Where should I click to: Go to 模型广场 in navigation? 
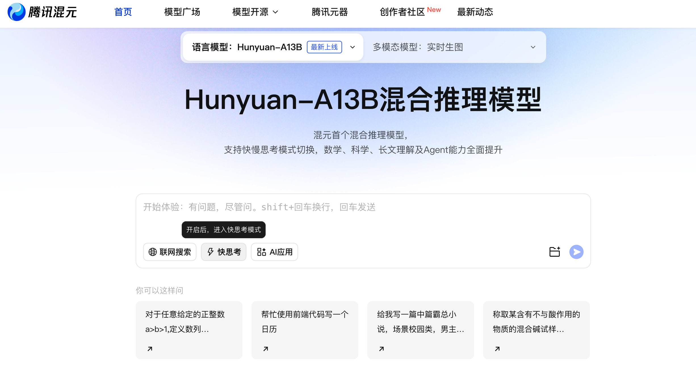click(x=182, y=12)
